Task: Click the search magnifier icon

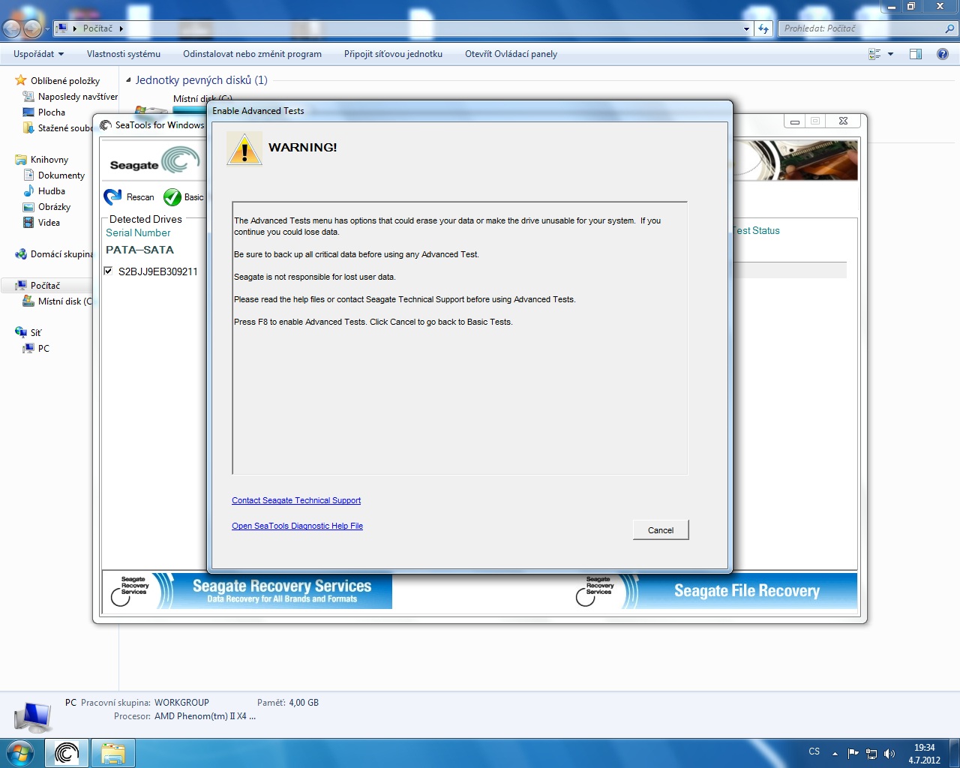Action: point(949,28)
